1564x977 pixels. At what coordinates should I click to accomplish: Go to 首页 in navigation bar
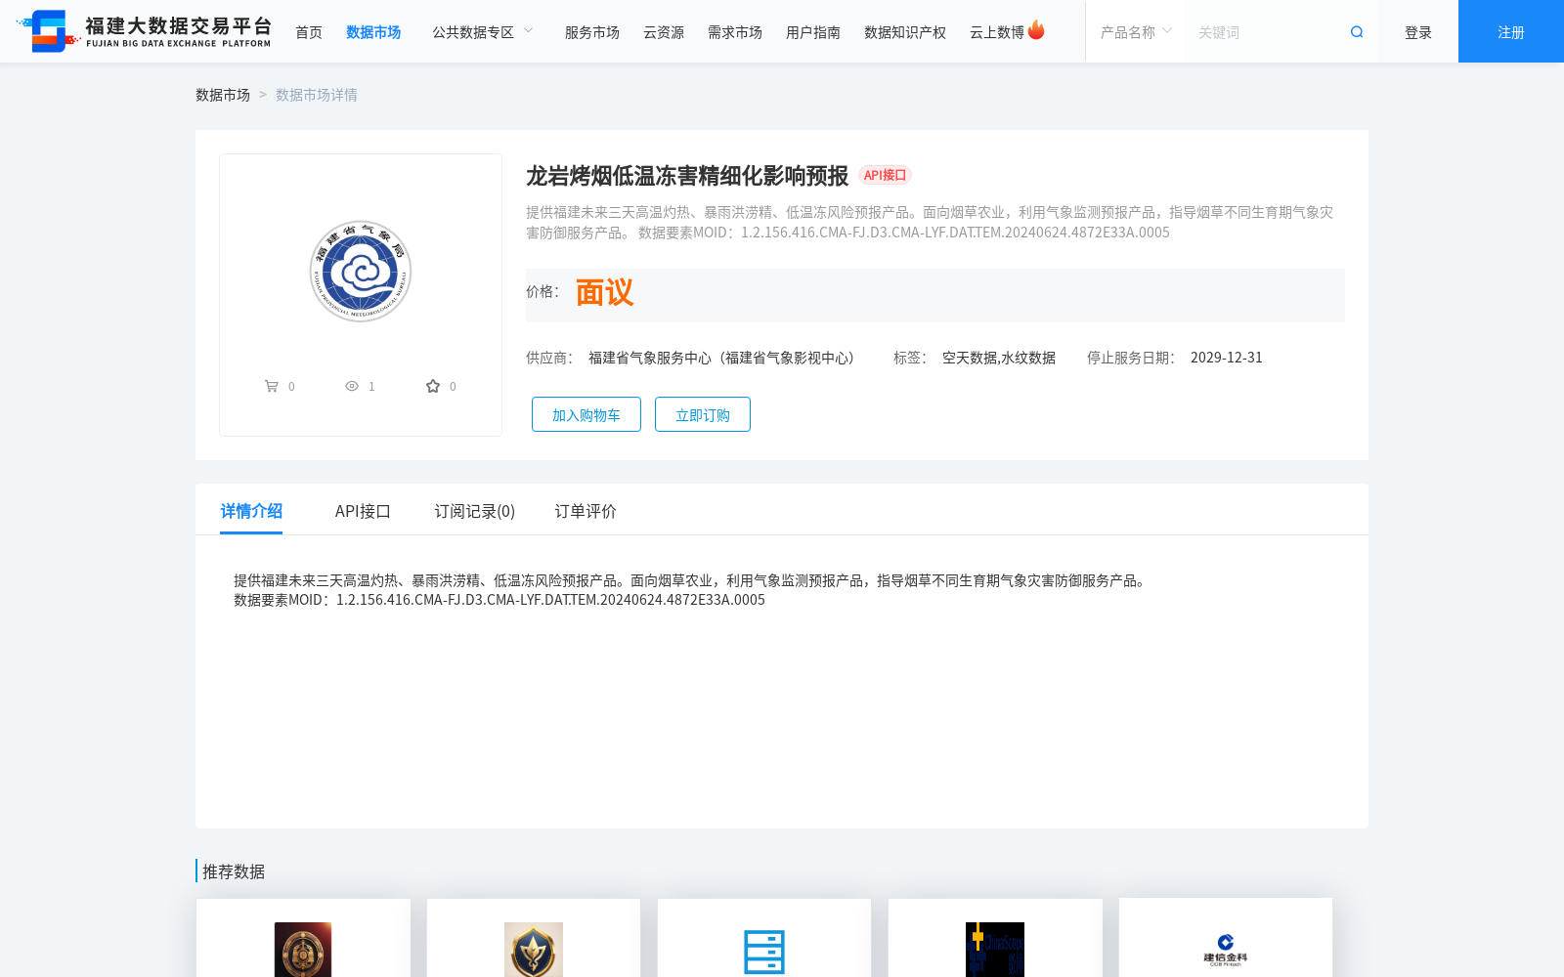click(309, 32)
